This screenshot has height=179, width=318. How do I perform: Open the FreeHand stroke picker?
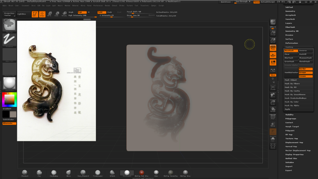click(x=9, y=40)
